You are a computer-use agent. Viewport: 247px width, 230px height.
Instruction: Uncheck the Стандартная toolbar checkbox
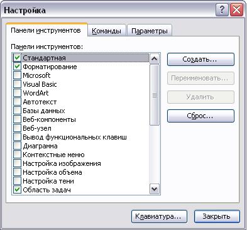point(17,58)
